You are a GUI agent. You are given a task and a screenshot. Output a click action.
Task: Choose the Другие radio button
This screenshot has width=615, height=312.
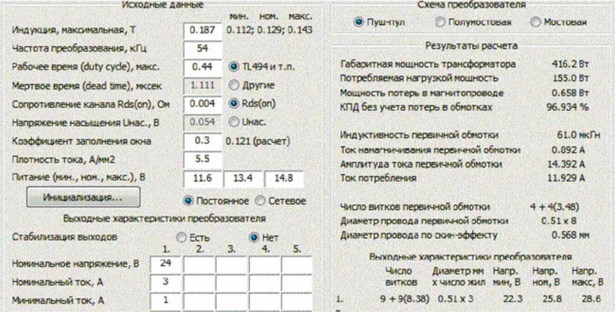tap(236, 86)
